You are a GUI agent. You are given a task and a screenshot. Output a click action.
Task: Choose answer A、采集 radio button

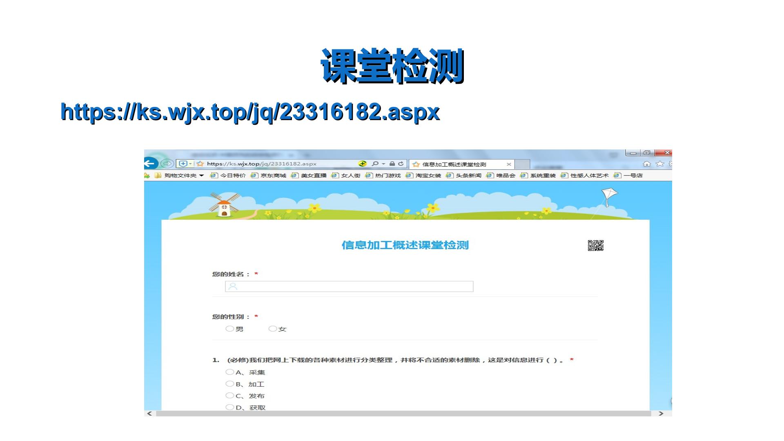(229, 372)
